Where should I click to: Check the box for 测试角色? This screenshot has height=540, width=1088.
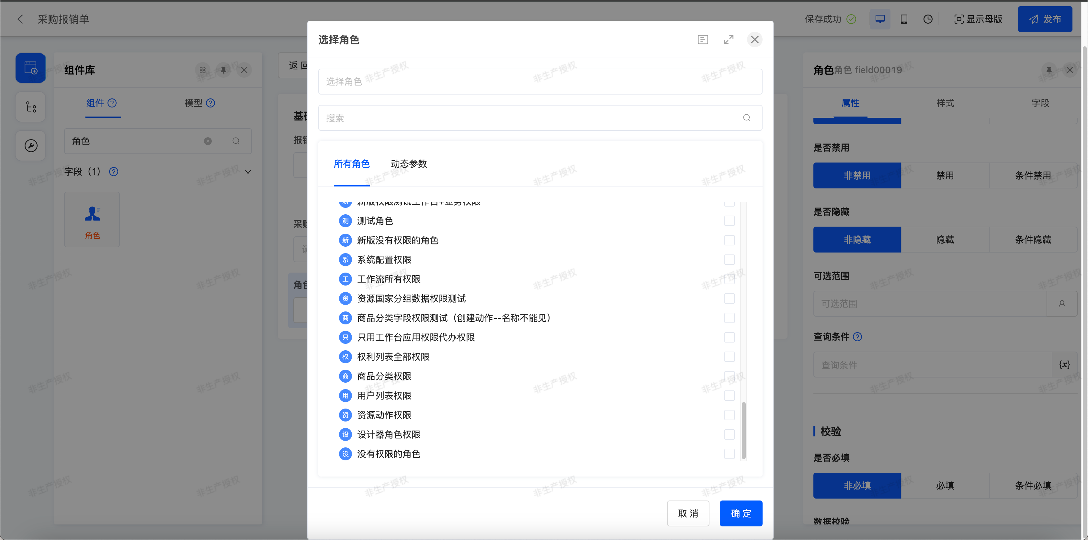tap(729, 221)
